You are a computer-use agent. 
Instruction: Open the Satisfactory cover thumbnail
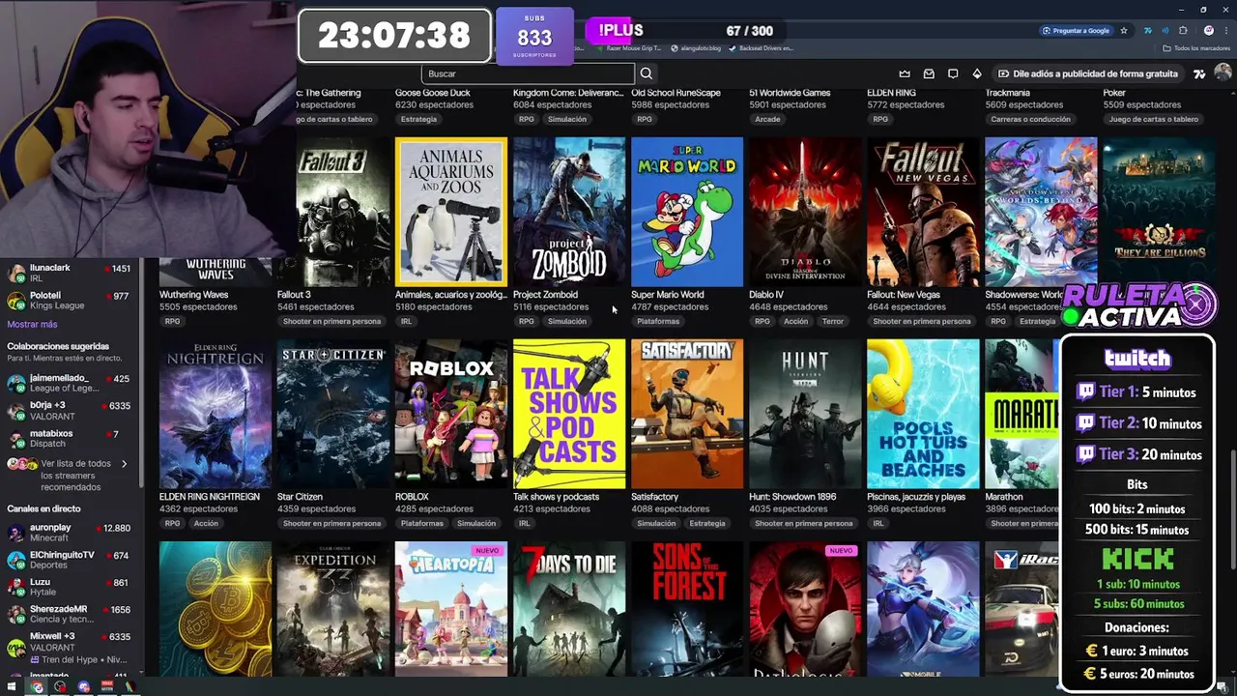(686, 414)
